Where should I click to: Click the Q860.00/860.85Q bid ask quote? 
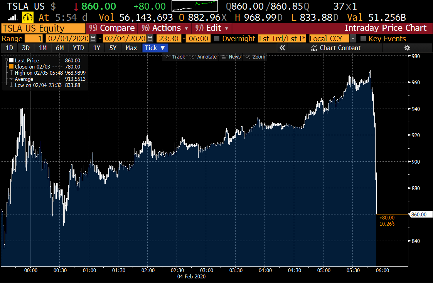click(x=268, y=6)
